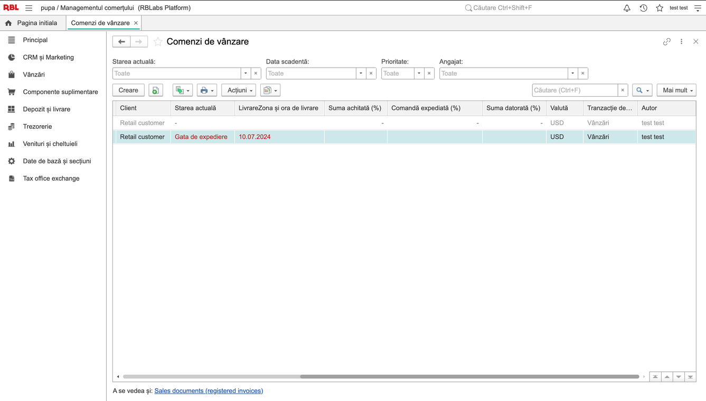Click the Creare button
This screenshot has width=706, height=401.
[x=128, y=90]
